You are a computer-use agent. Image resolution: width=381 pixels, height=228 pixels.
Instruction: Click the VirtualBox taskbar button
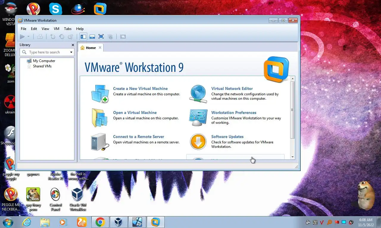[118, 222]
